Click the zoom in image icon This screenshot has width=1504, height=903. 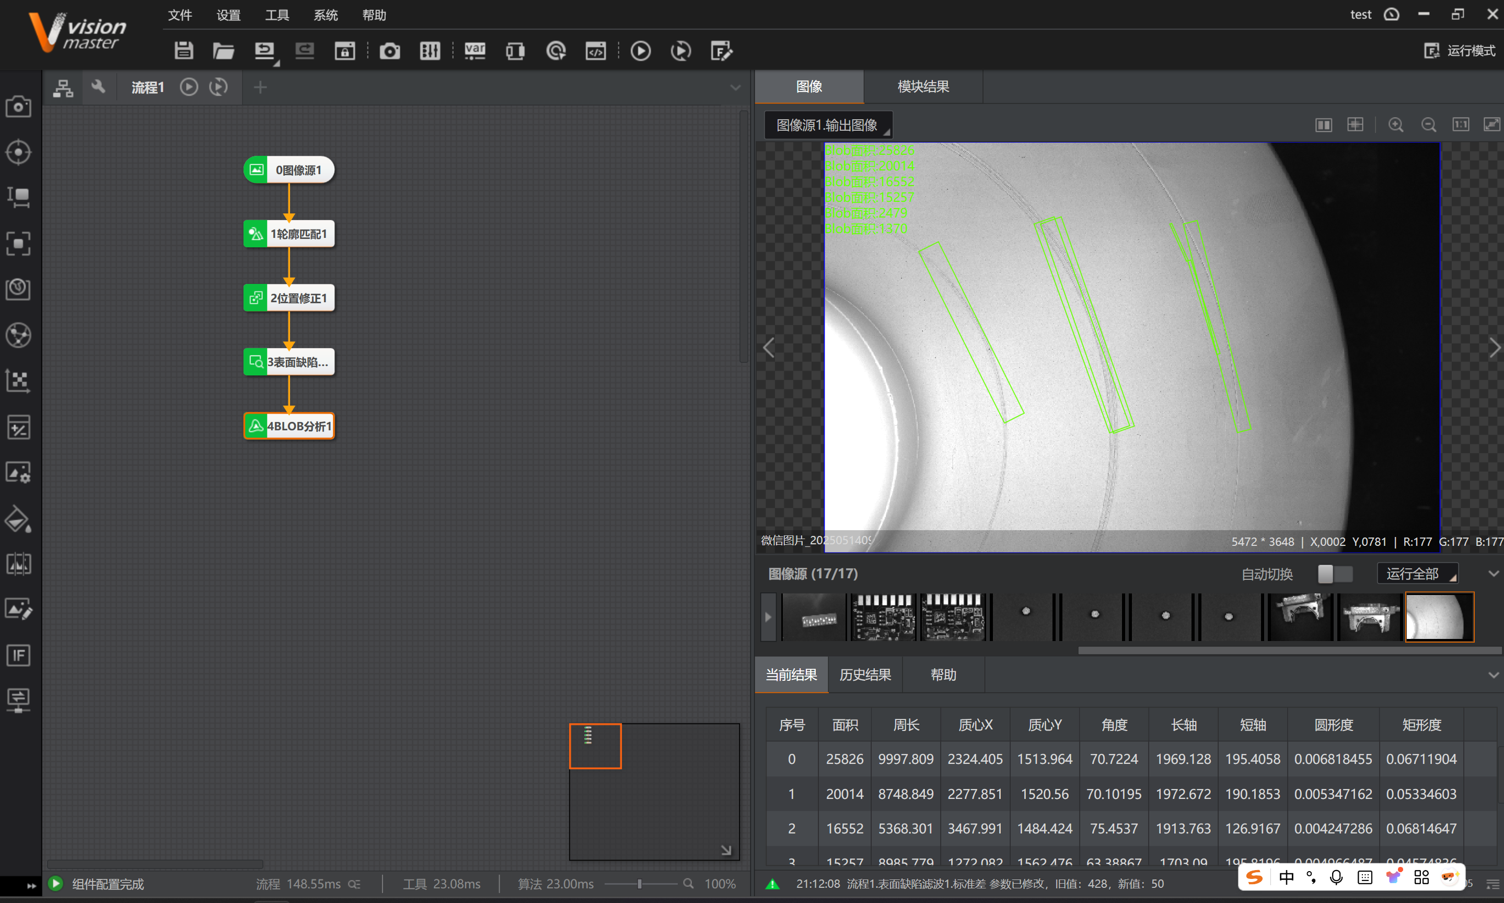point(1396,125)
